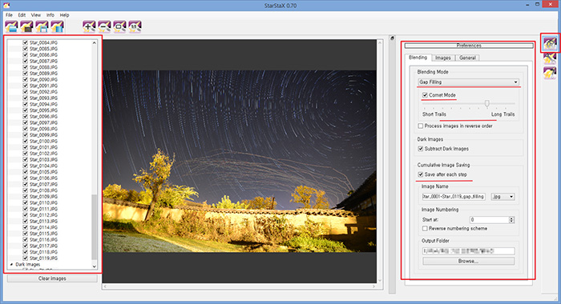Click the Short Trails label
The width and height of the screenshot is (561, 304).
pyautogui.click(x=434, y=114)
